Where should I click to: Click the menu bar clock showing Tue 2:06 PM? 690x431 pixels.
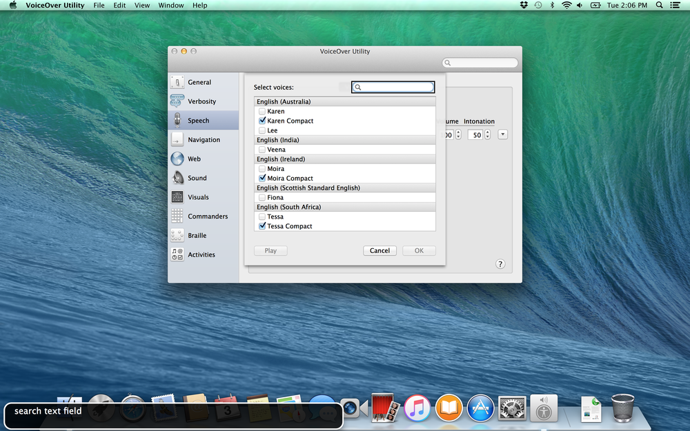627,6
